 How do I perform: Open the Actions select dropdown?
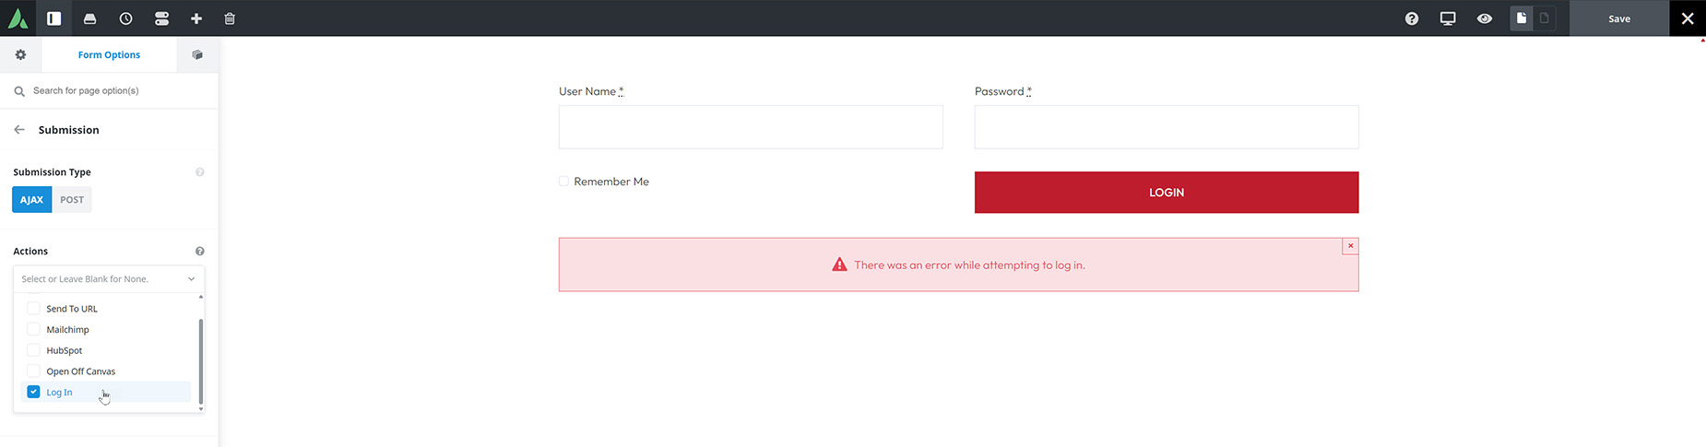[x=109, y=279]
